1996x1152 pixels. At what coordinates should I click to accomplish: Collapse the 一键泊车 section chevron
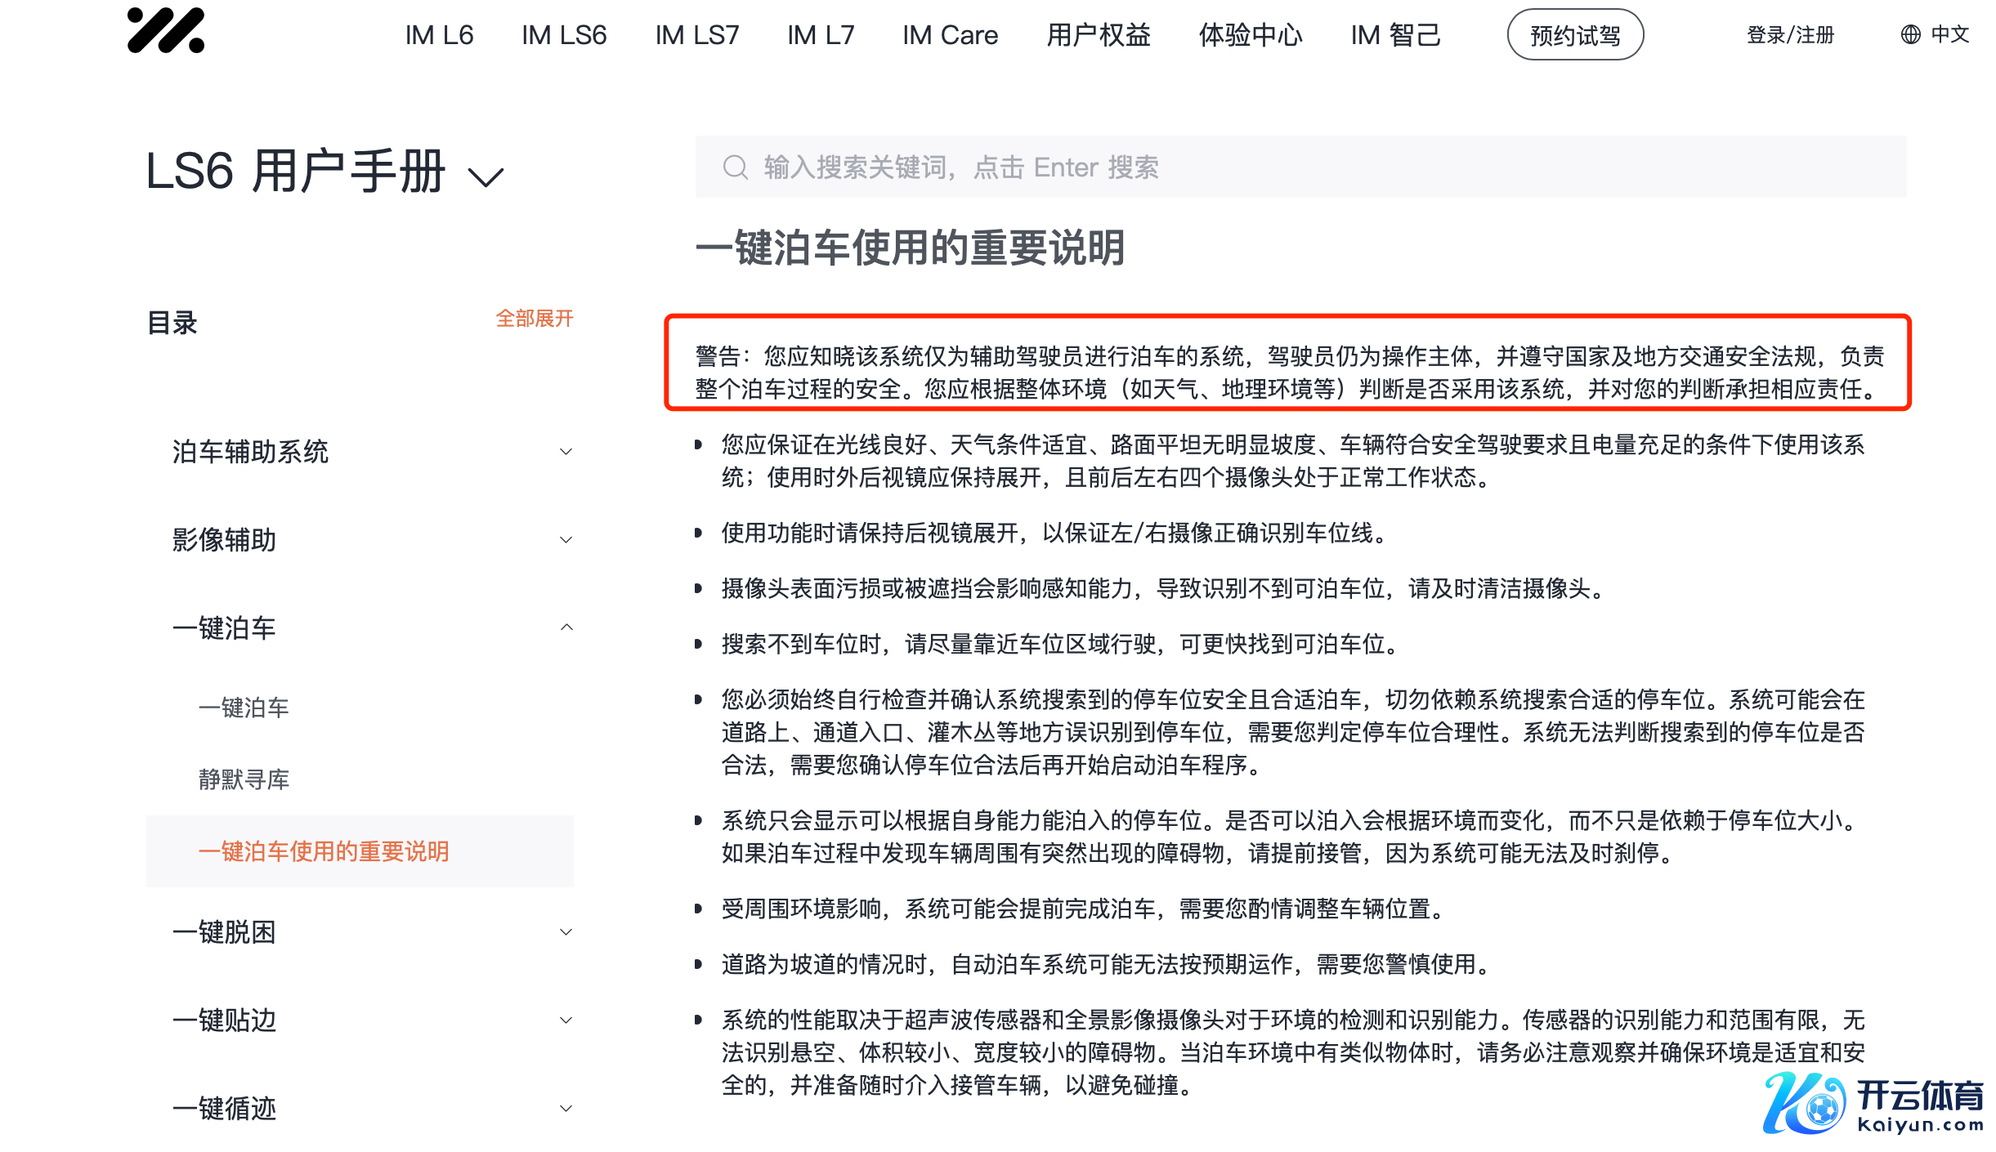[566, 627]
